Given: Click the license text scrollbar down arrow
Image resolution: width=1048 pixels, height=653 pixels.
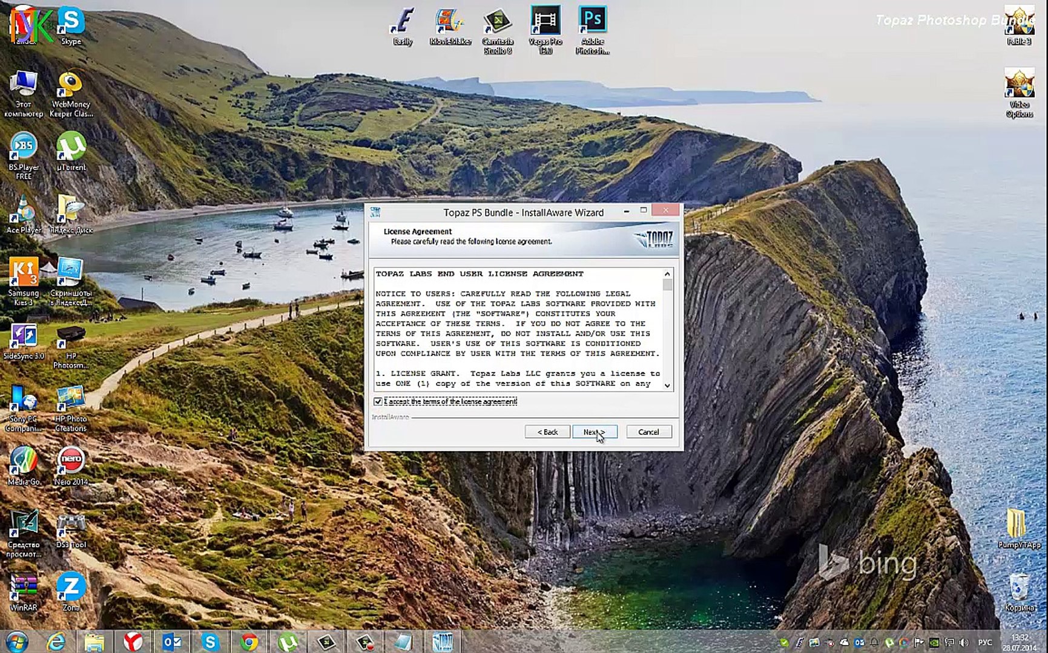Looking at the screenshot, I should pos(667,385).
